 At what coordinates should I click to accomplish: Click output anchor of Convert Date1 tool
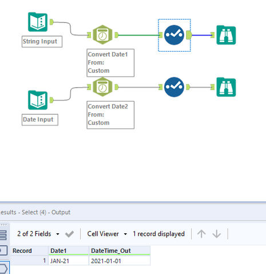click(116, 35)
